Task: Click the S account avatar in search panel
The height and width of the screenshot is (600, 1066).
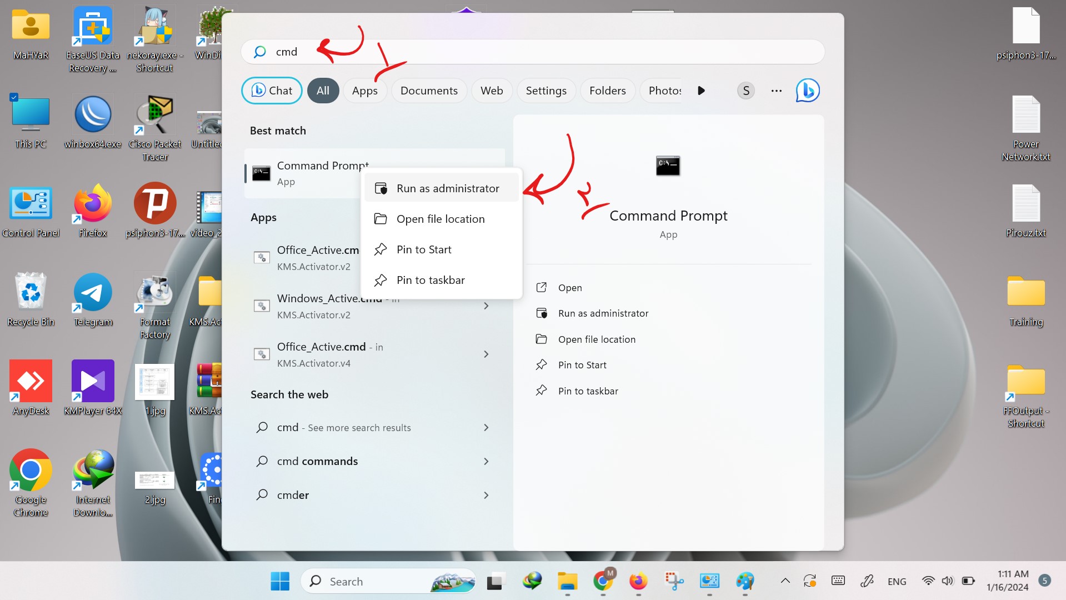Action: (x=745, y=91)
